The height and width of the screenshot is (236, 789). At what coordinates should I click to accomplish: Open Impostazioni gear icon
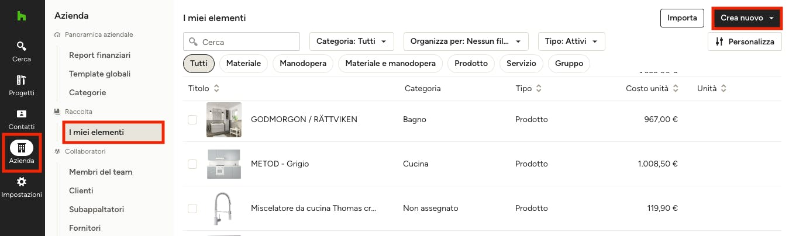point(22,182)
